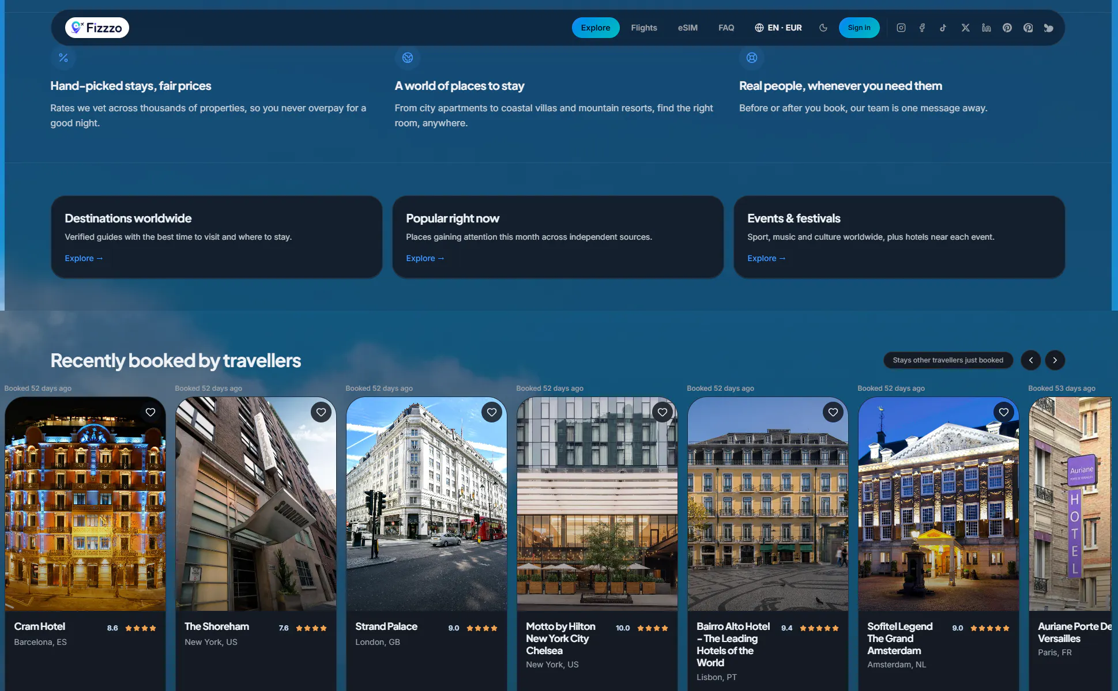Open the LinkedIn social link
The image size is (1118, 691).
[986, 28]
